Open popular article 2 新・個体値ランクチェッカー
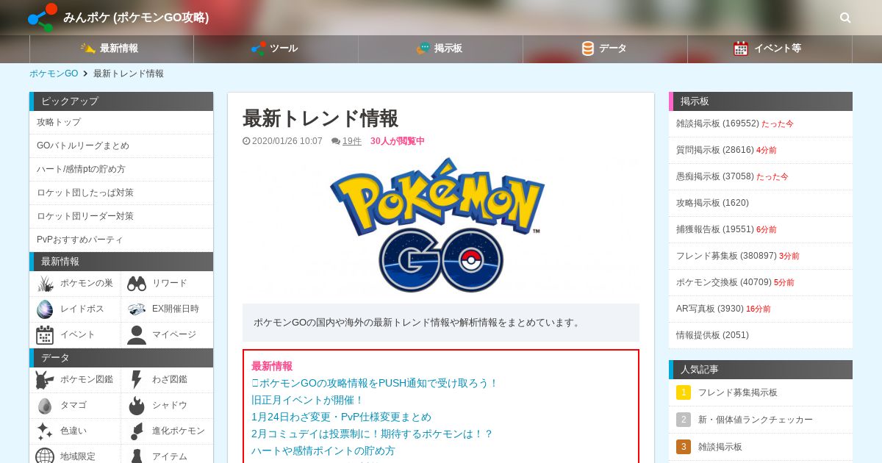This screenshot has width=882, height=463. point(761,420)
